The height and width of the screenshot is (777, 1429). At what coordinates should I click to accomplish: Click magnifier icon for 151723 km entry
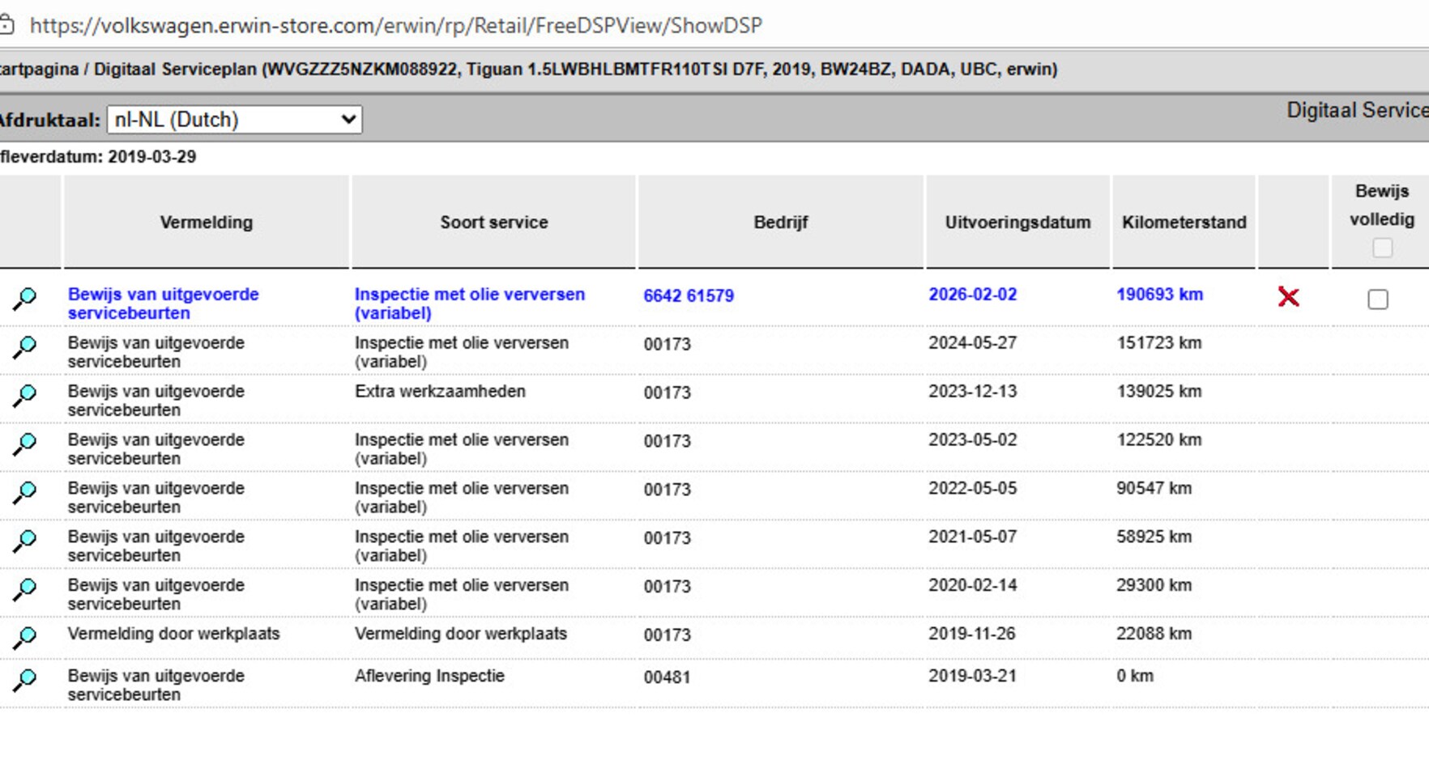pos(24,347)
